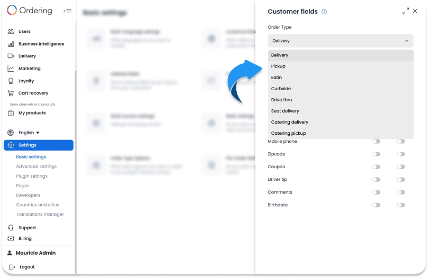This screenshot has height=278, width=428.
Task: Click the Driver tip field label
Action: [278, 180]
